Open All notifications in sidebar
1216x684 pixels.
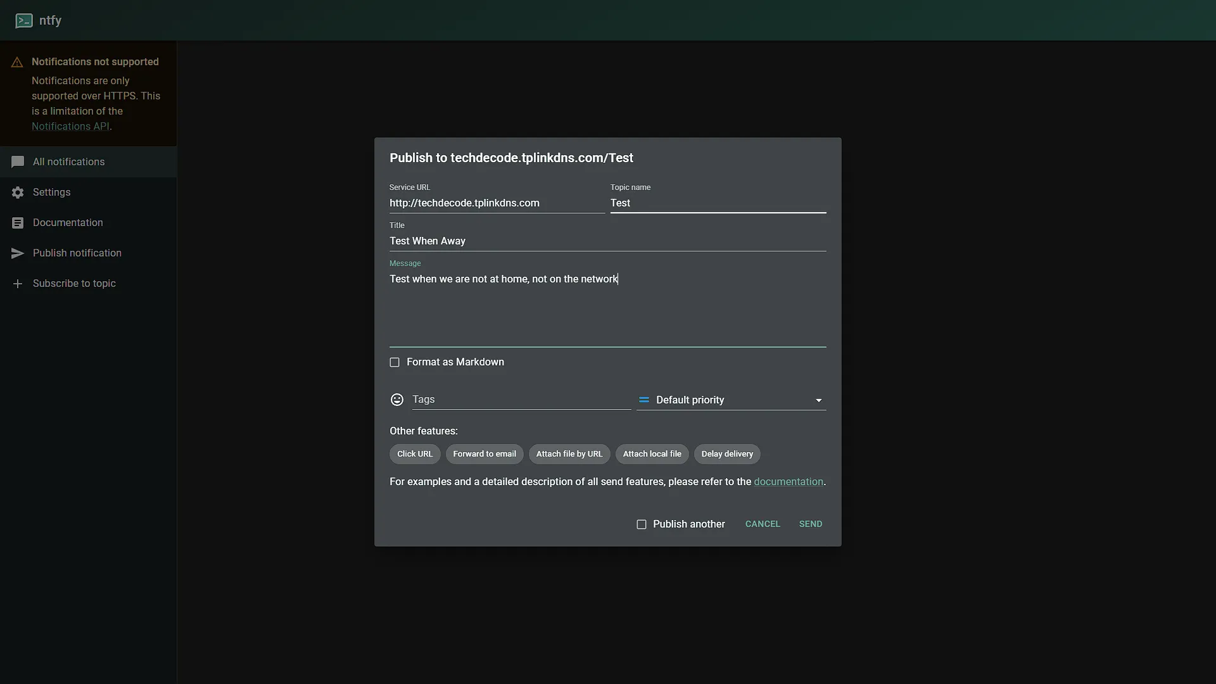point(88,162)
